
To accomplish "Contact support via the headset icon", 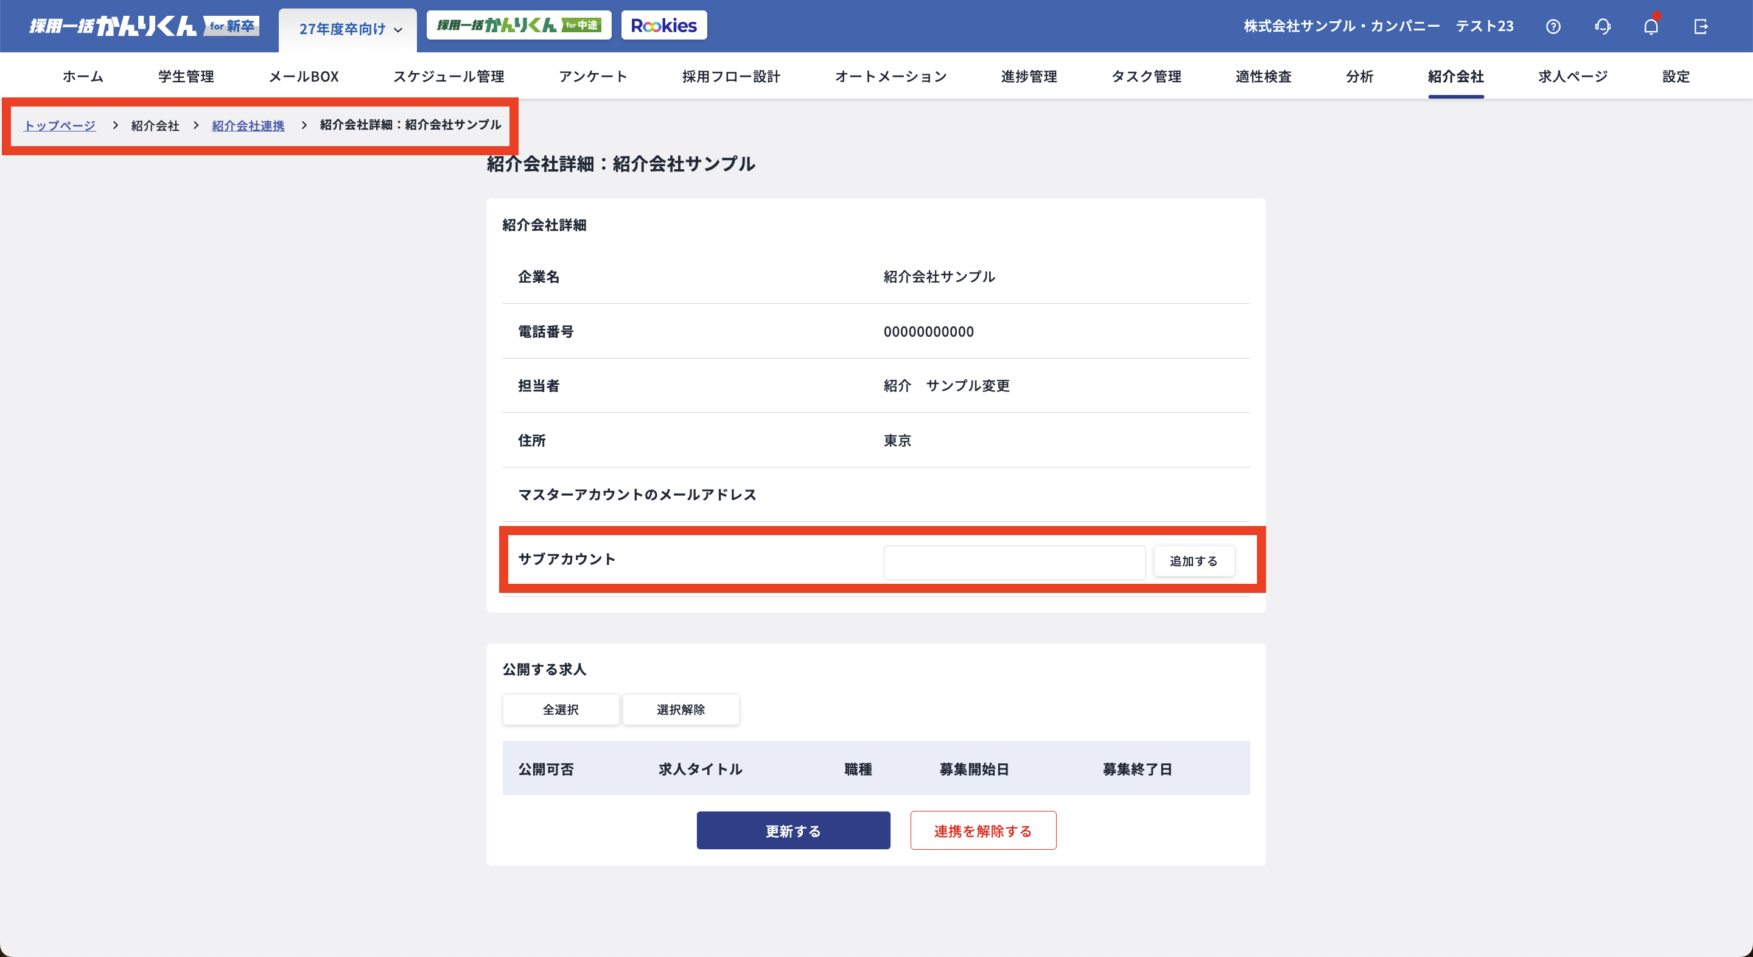I will pos(1603,26).
